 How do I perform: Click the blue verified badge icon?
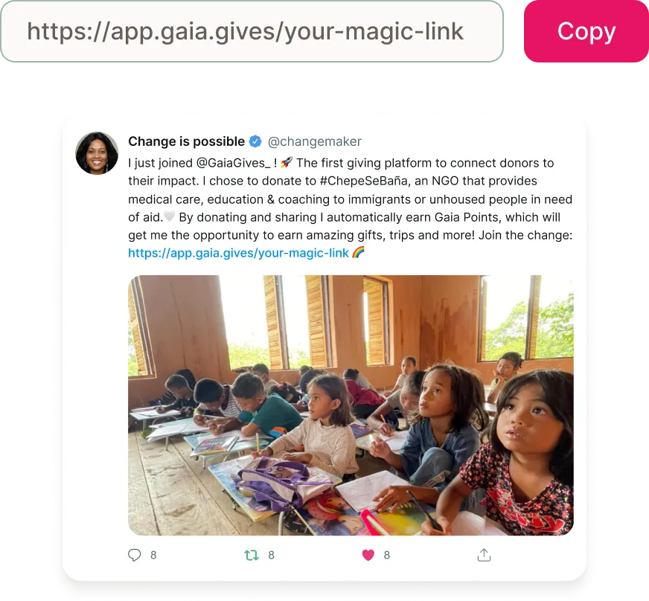tap(255, 141)
